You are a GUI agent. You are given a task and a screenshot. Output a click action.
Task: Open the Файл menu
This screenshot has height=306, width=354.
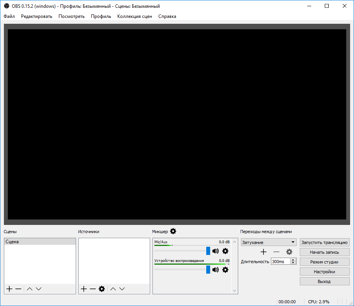pos(9,16)
